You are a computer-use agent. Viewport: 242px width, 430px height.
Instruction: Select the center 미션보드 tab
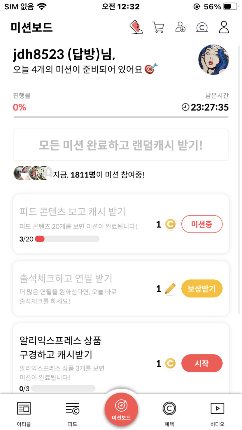click(x=121, y=410)
